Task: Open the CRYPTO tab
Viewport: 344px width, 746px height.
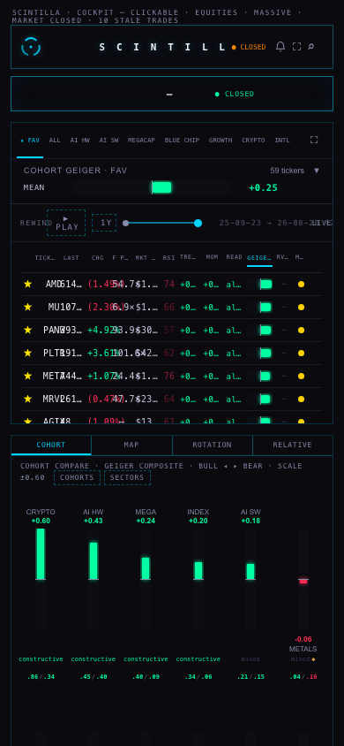Action: coord(254,141)
